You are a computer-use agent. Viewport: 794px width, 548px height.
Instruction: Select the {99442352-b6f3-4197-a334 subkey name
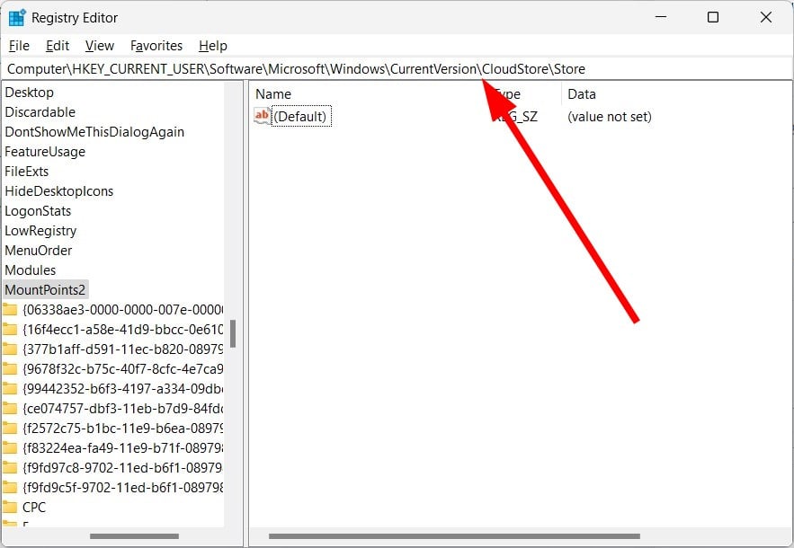(122, 389)
